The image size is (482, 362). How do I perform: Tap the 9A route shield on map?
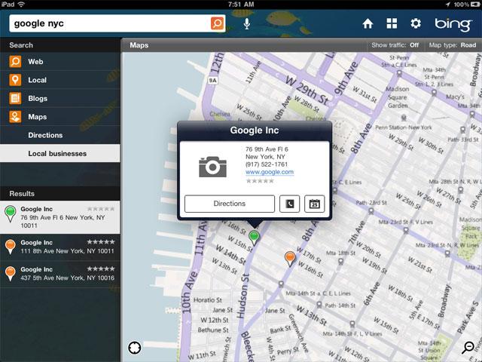212,81
